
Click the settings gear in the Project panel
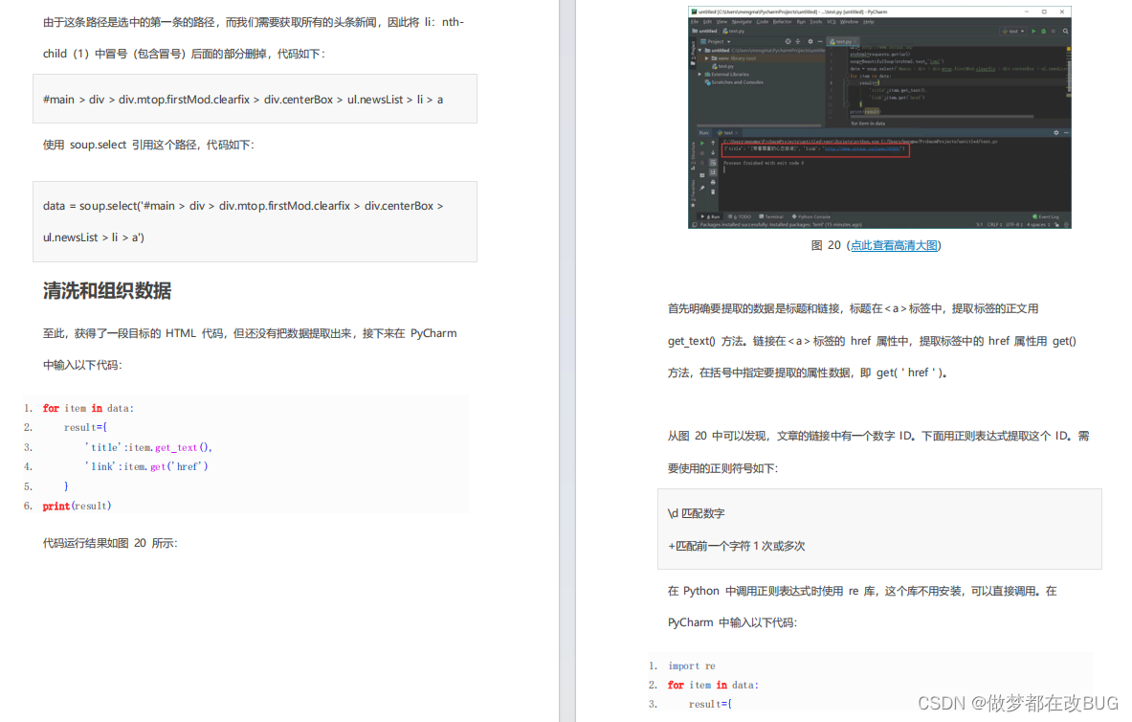coord(810,40)
